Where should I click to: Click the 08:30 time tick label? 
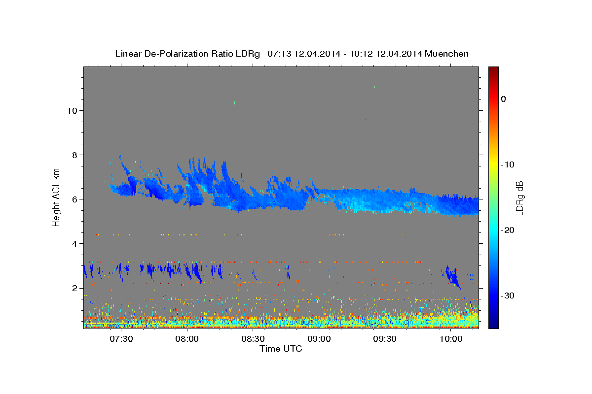[x=253, y=339]
